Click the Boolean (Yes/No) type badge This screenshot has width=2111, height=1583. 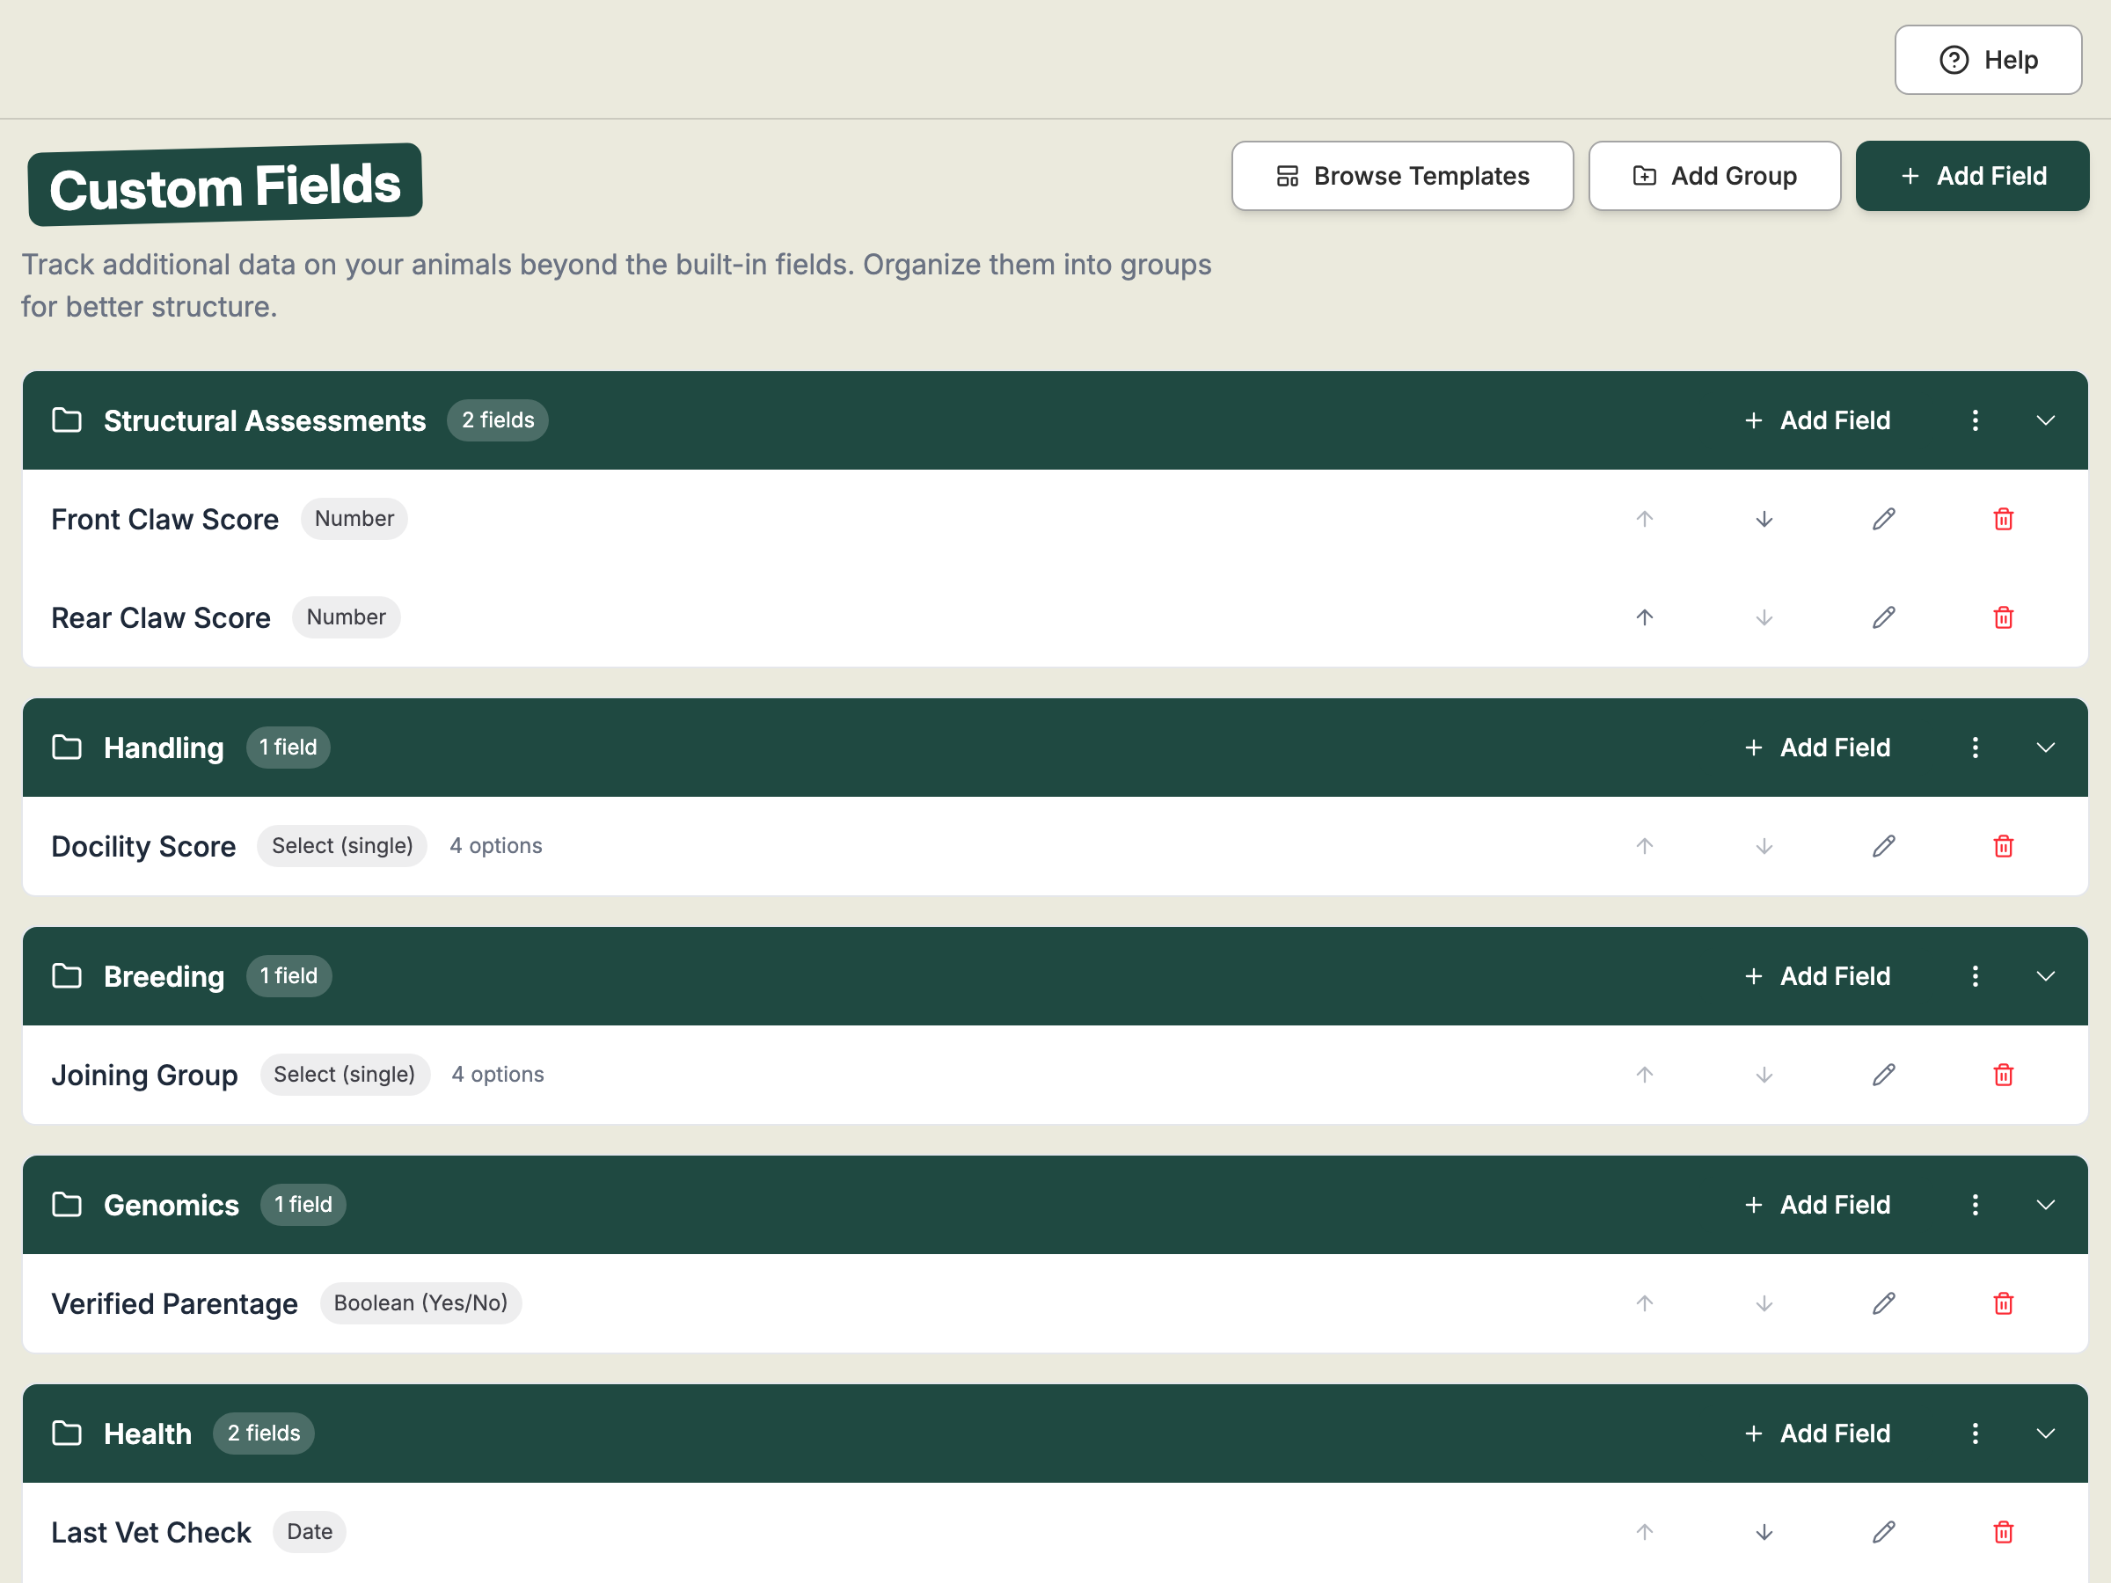click(420, 1303)
